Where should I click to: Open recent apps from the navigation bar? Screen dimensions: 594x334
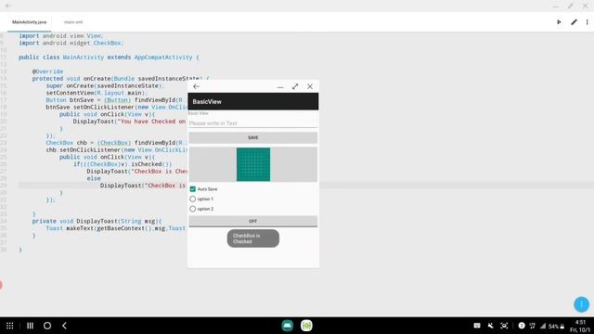[x=30, y=326]
